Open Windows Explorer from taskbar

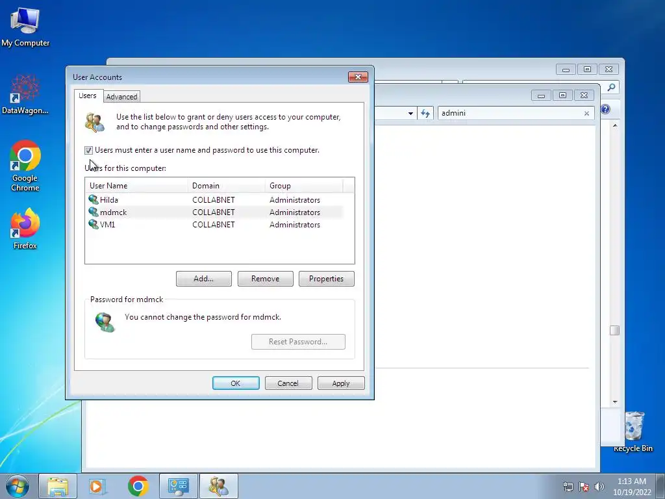58,486
